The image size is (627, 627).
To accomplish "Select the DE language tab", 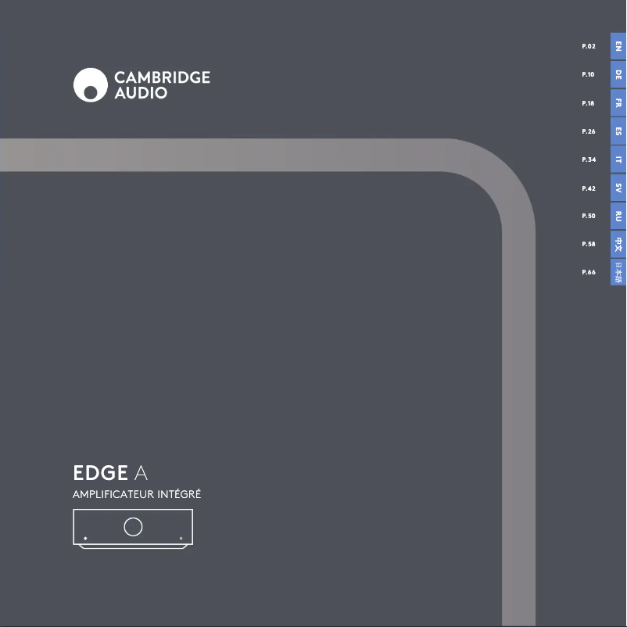I will (618, 75).
